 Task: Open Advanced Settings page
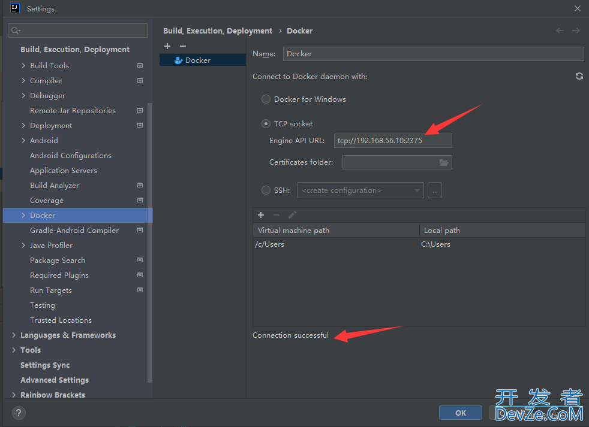[55, 380]
